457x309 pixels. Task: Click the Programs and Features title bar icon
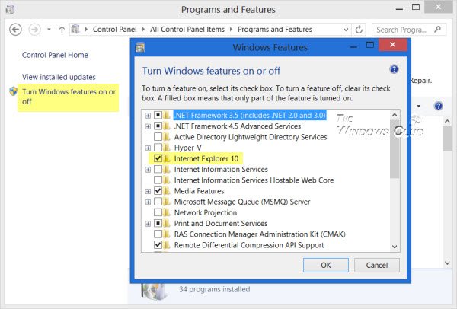(x=10, y=9)
